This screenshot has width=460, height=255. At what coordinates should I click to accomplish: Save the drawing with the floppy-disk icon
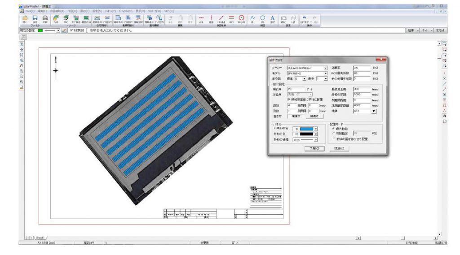pyautogui.click(x=35, y=18)
